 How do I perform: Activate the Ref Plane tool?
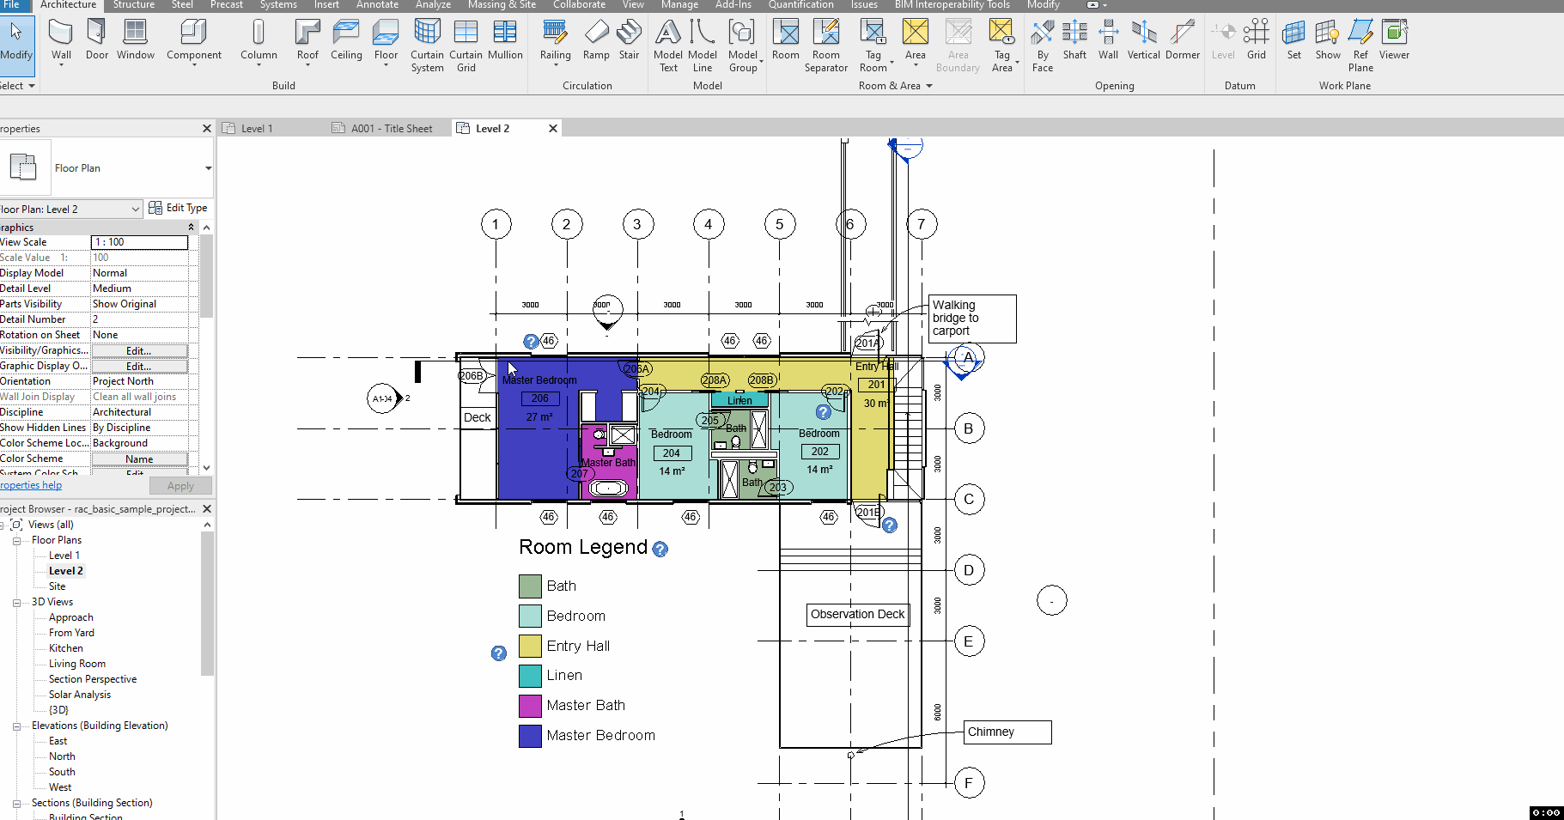(x=1360, y=43)
